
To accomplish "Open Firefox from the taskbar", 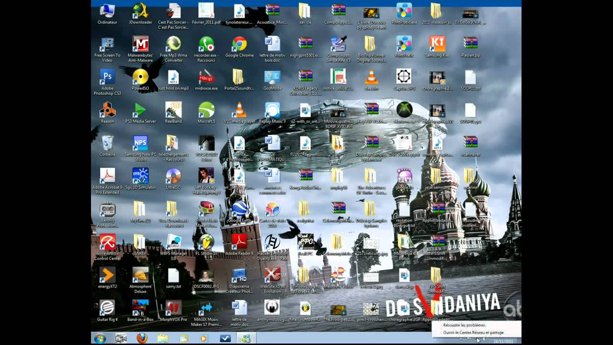I will pyautogui.click(x=142, y=338).
